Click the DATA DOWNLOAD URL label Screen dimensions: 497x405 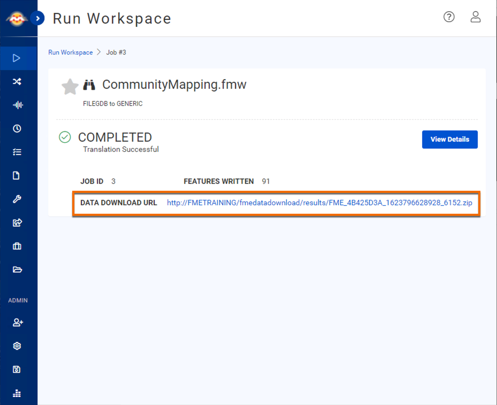[119, 203]
